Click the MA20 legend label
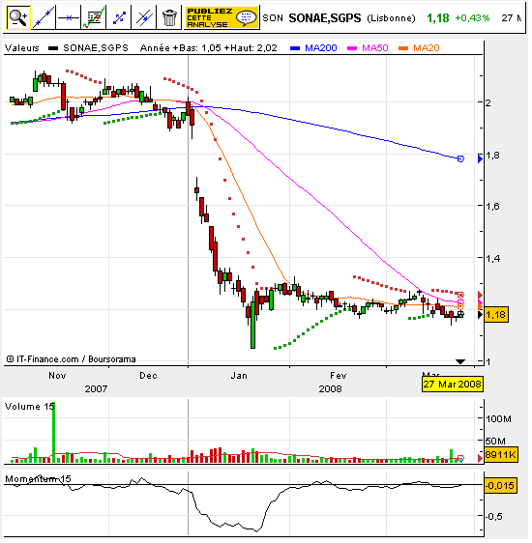This screenshot has width=532, height=543. (427, 48)
